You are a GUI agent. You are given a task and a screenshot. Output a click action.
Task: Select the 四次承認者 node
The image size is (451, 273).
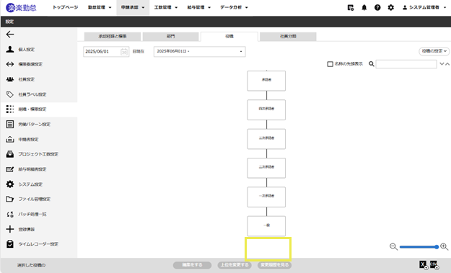pyautogui.click(x=266, y=110)
